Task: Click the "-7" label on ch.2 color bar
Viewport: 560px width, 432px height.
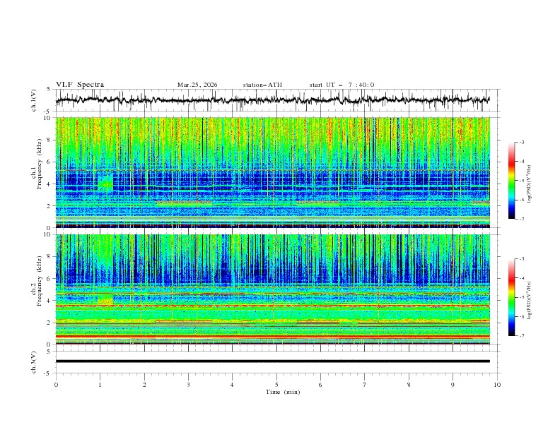Action: click(522, 335)
